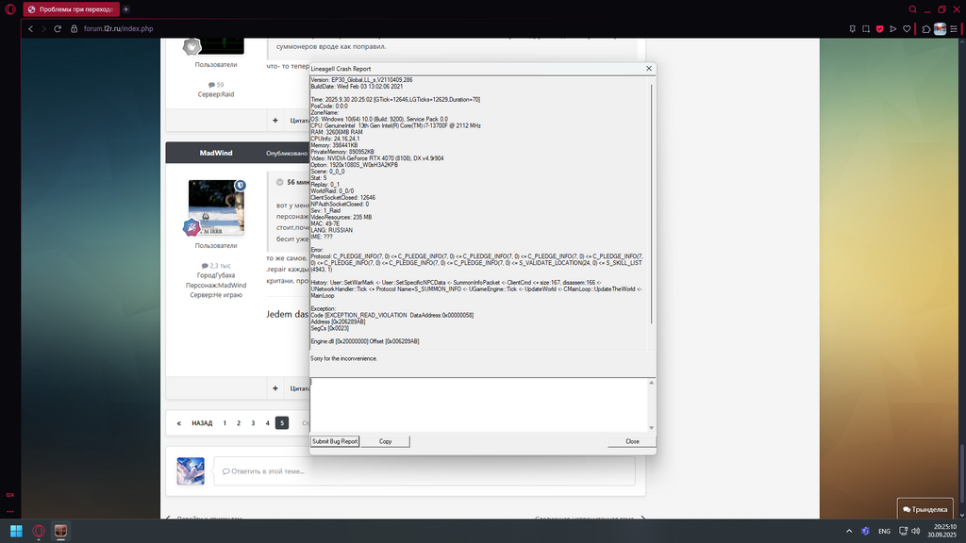
Task: Click the blue tray app icon beside ENG
Action: (866, 531)
